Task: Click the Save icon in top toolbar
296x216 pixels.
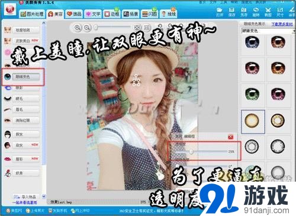Action: click(231, 12)
